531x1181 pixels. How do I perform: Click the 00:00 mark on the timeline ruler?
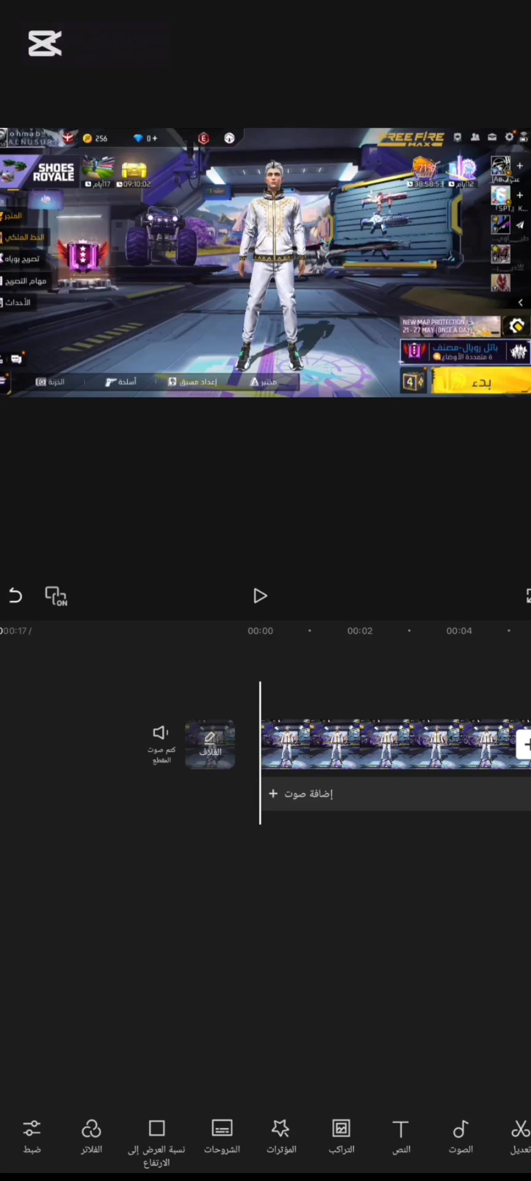(260, 631)
